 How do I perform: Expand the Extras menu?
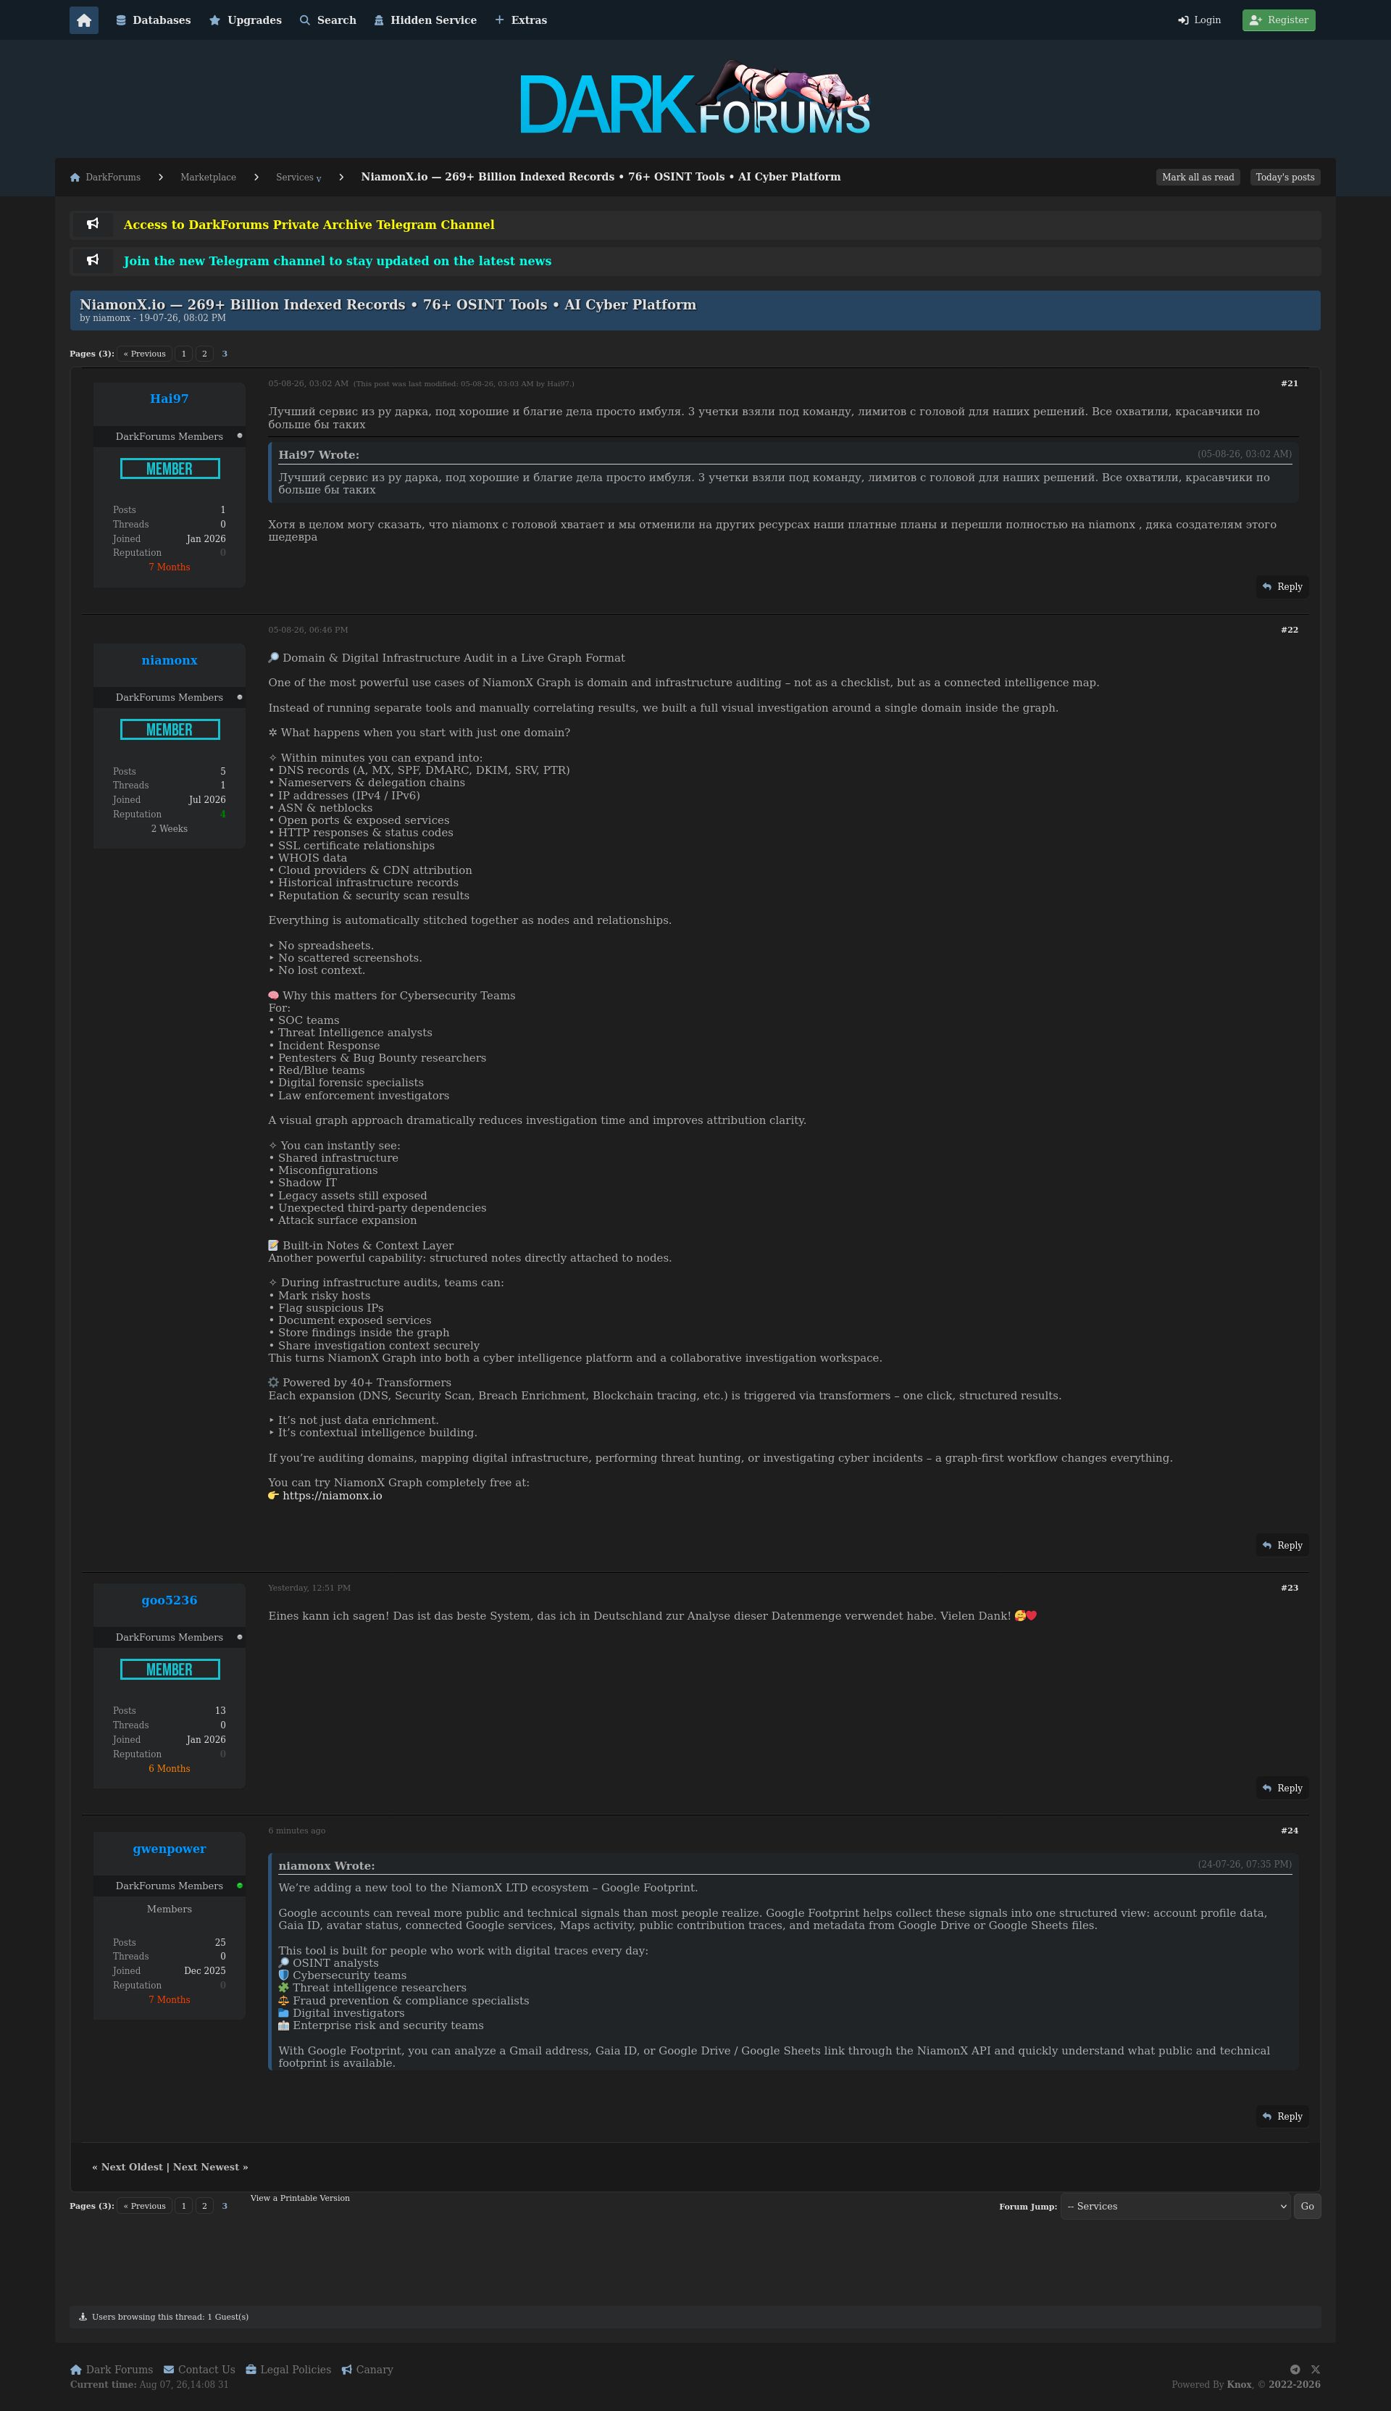point(521,20)
